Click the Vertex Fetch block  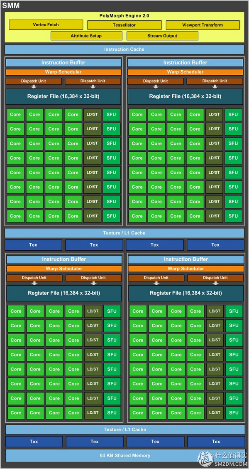[x=46, y=25]
